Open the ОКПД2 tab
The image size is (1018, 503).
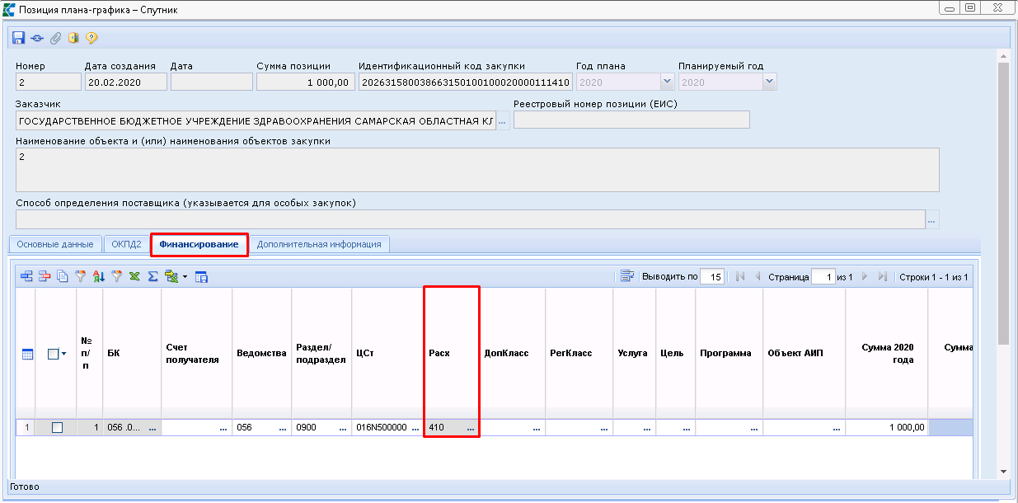pos(127,244)
